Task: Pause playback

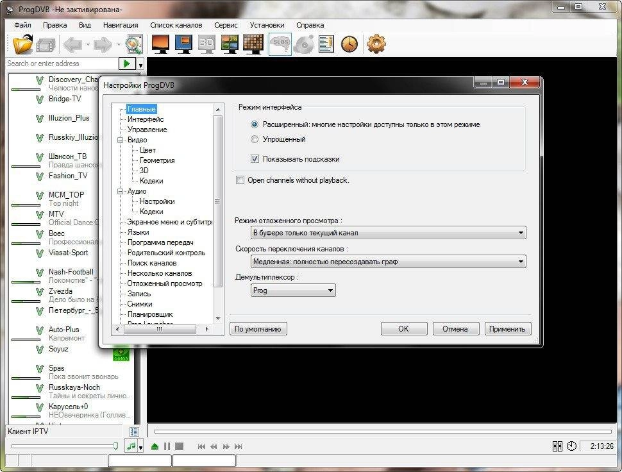Action: tap(167, 446)
